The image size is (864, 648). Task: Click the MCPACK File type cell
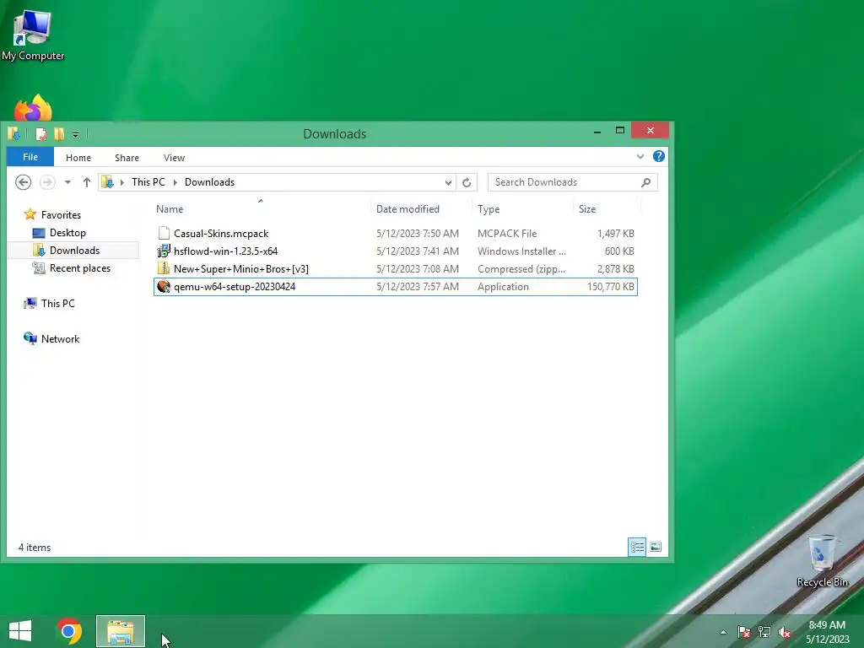[x=507, y=233]
